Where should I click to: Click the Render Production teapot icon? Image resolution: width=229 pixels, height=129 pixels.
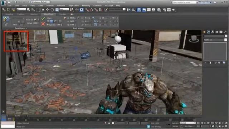[x=174, y=10]
